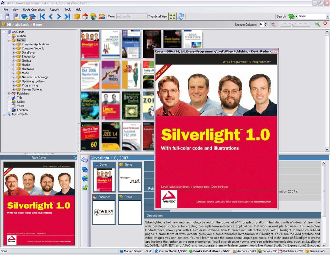Jump to the last book

pyautogui.click(x=67, y=16)
